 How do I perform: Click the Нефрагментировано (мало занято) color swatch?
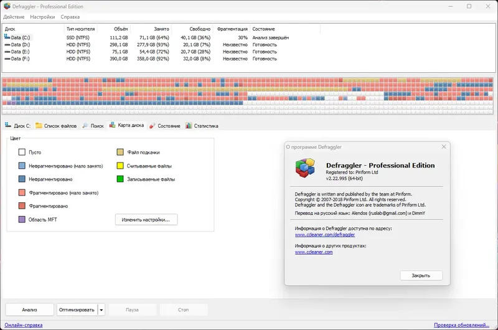tap(22, 166)
